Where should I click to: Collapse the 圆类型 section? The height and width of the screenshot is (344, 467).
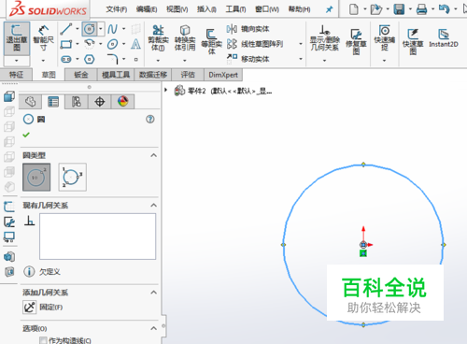[153, 155]
